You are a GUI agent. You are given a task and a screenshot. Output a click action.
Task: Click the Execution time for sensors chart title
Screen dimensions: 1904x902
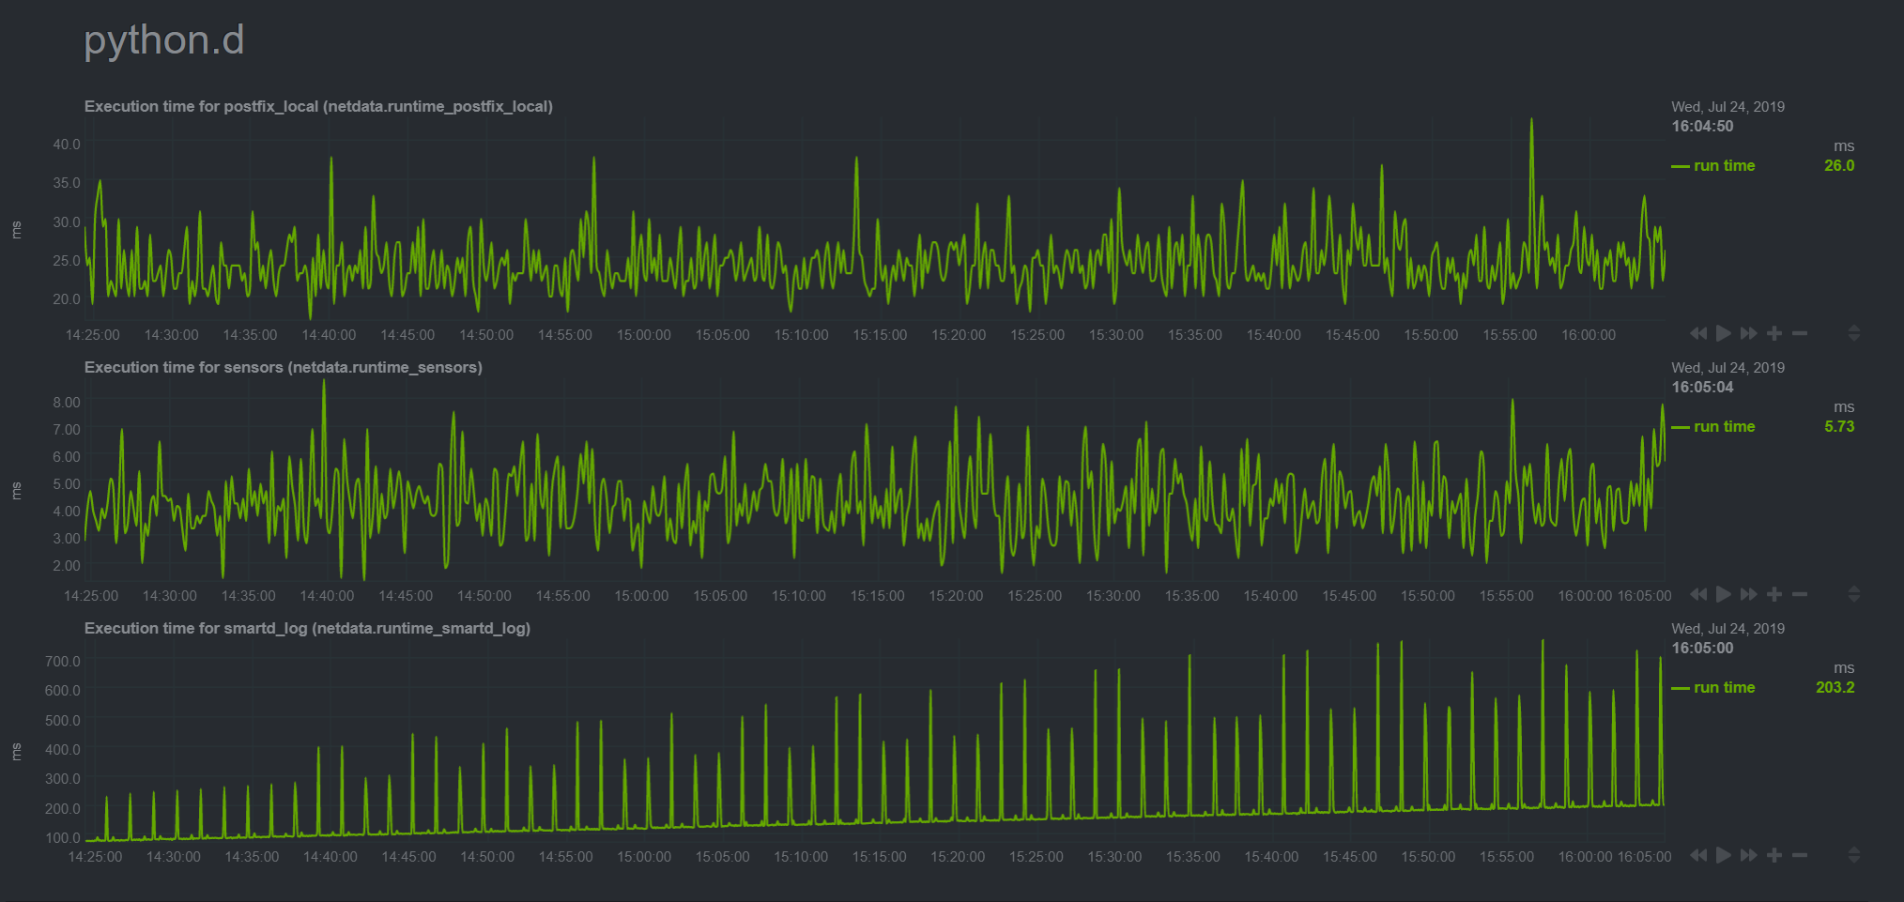283,367
